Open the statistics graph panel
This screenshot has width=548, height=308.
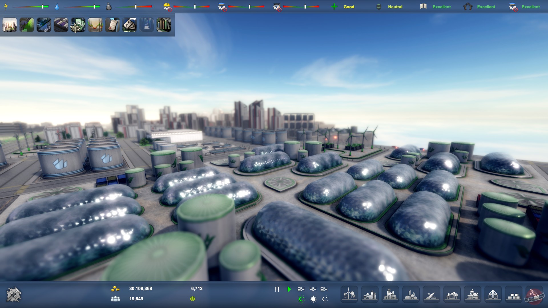pos(95,25)
